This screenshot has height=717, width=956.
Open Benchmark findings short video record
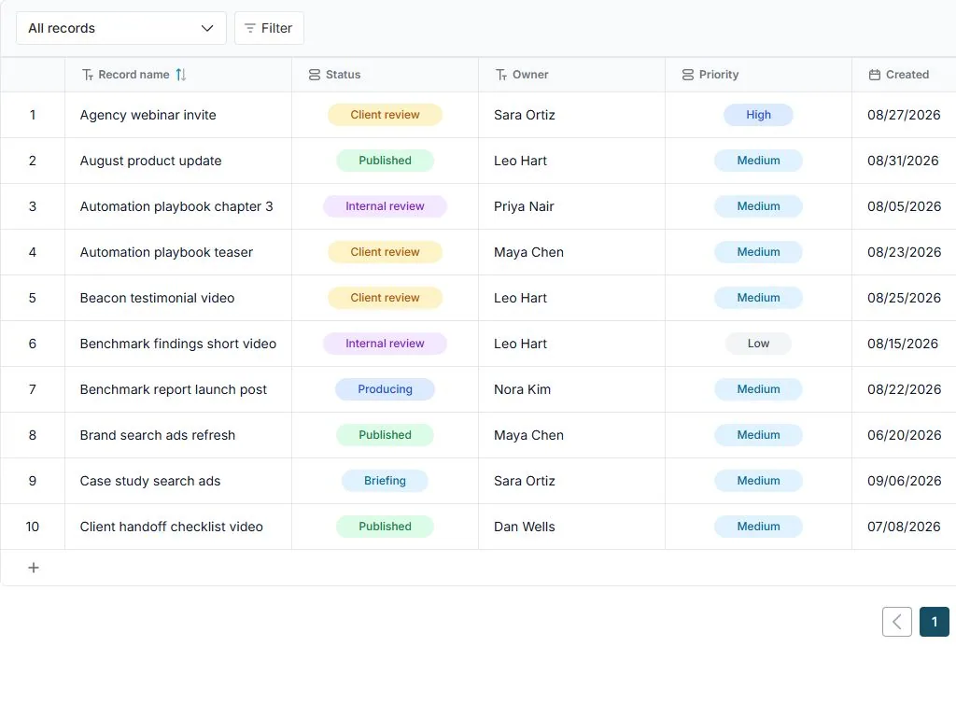coord(177,344)
